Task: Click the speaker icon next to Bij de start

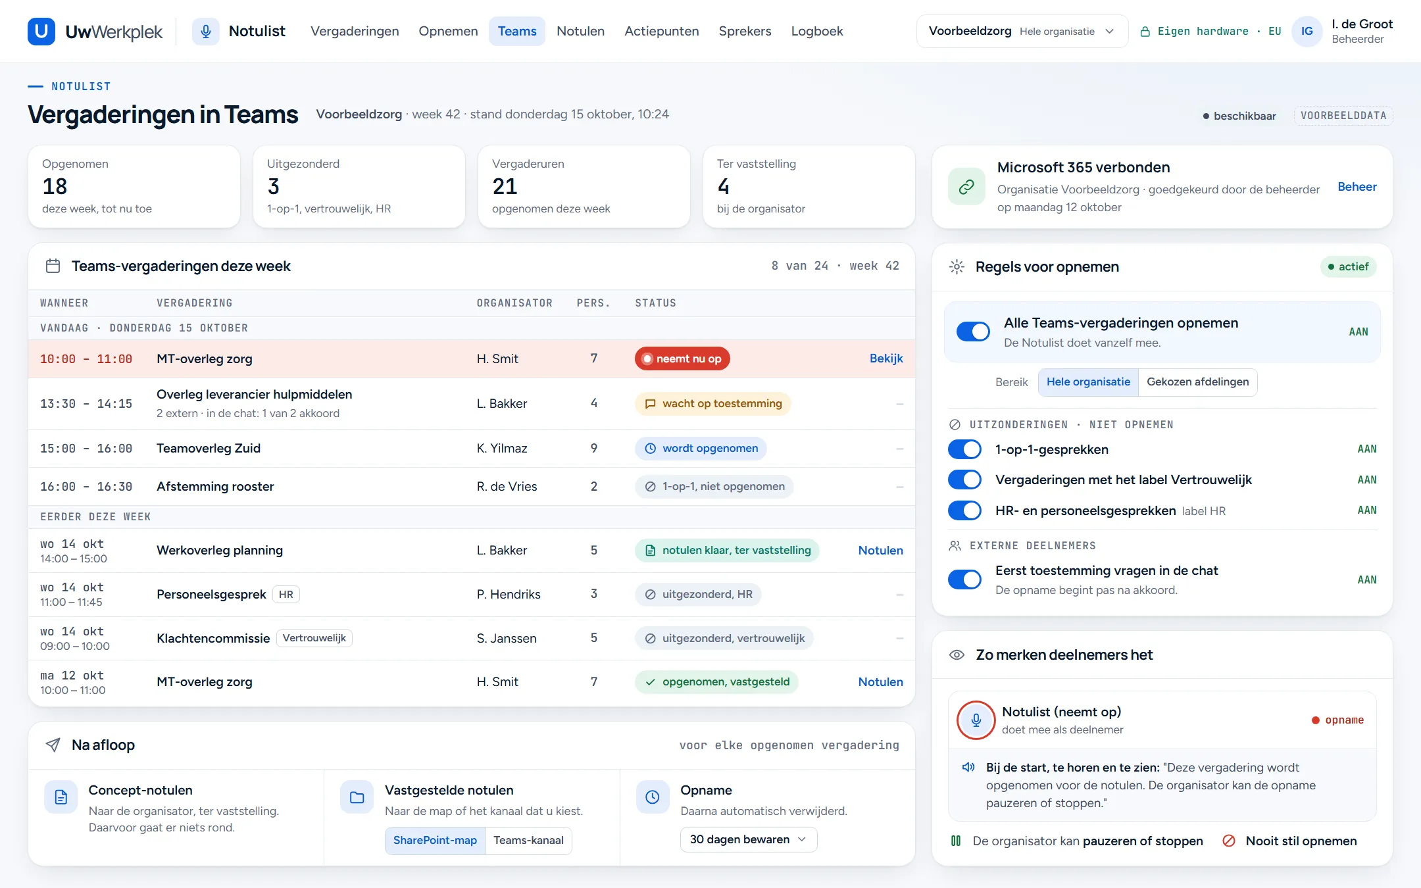Action: click(968, 767)
